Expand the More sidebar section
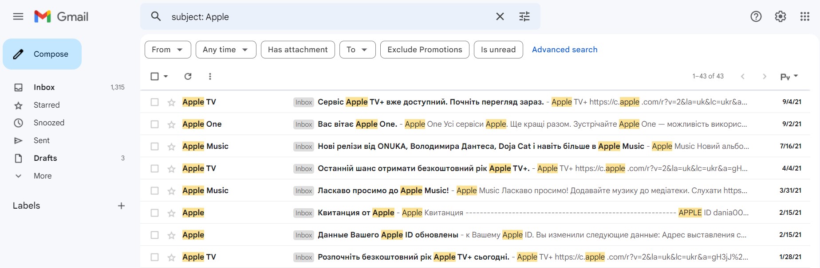The image size is (820, 268). (43, 176)
